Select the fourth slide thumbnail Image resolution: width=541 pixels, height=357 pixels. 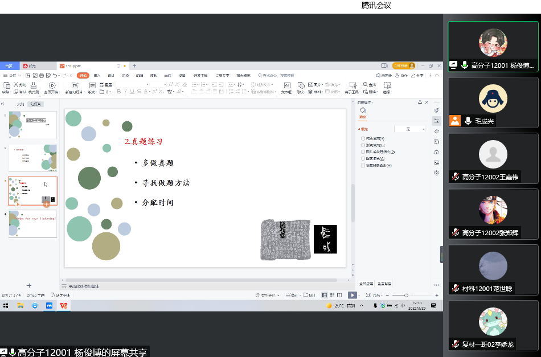click(x=32, y=223)
